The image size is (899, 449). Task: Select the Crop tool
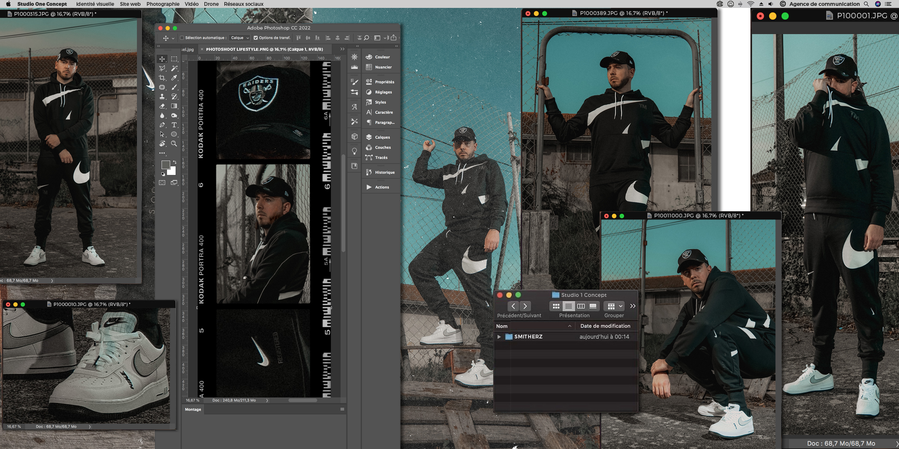162,78
